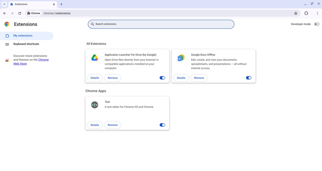Screen dimensions: 322x171
Task: Disable Google Docs Offline extension
Action: (248, 78)
